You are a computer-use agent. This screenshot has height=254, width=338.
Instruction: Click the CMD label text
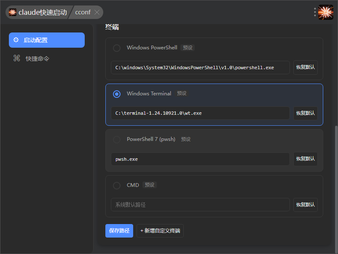(133, 185)
